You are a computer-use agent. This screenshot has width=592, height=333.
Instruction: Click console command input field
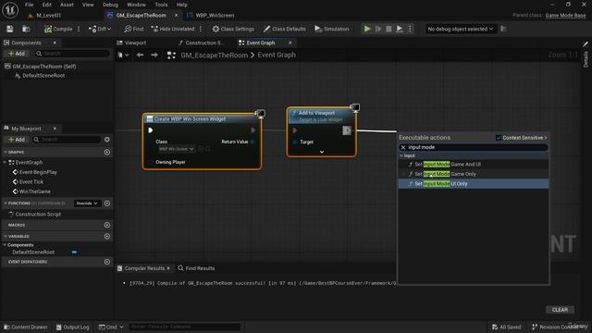184,327
